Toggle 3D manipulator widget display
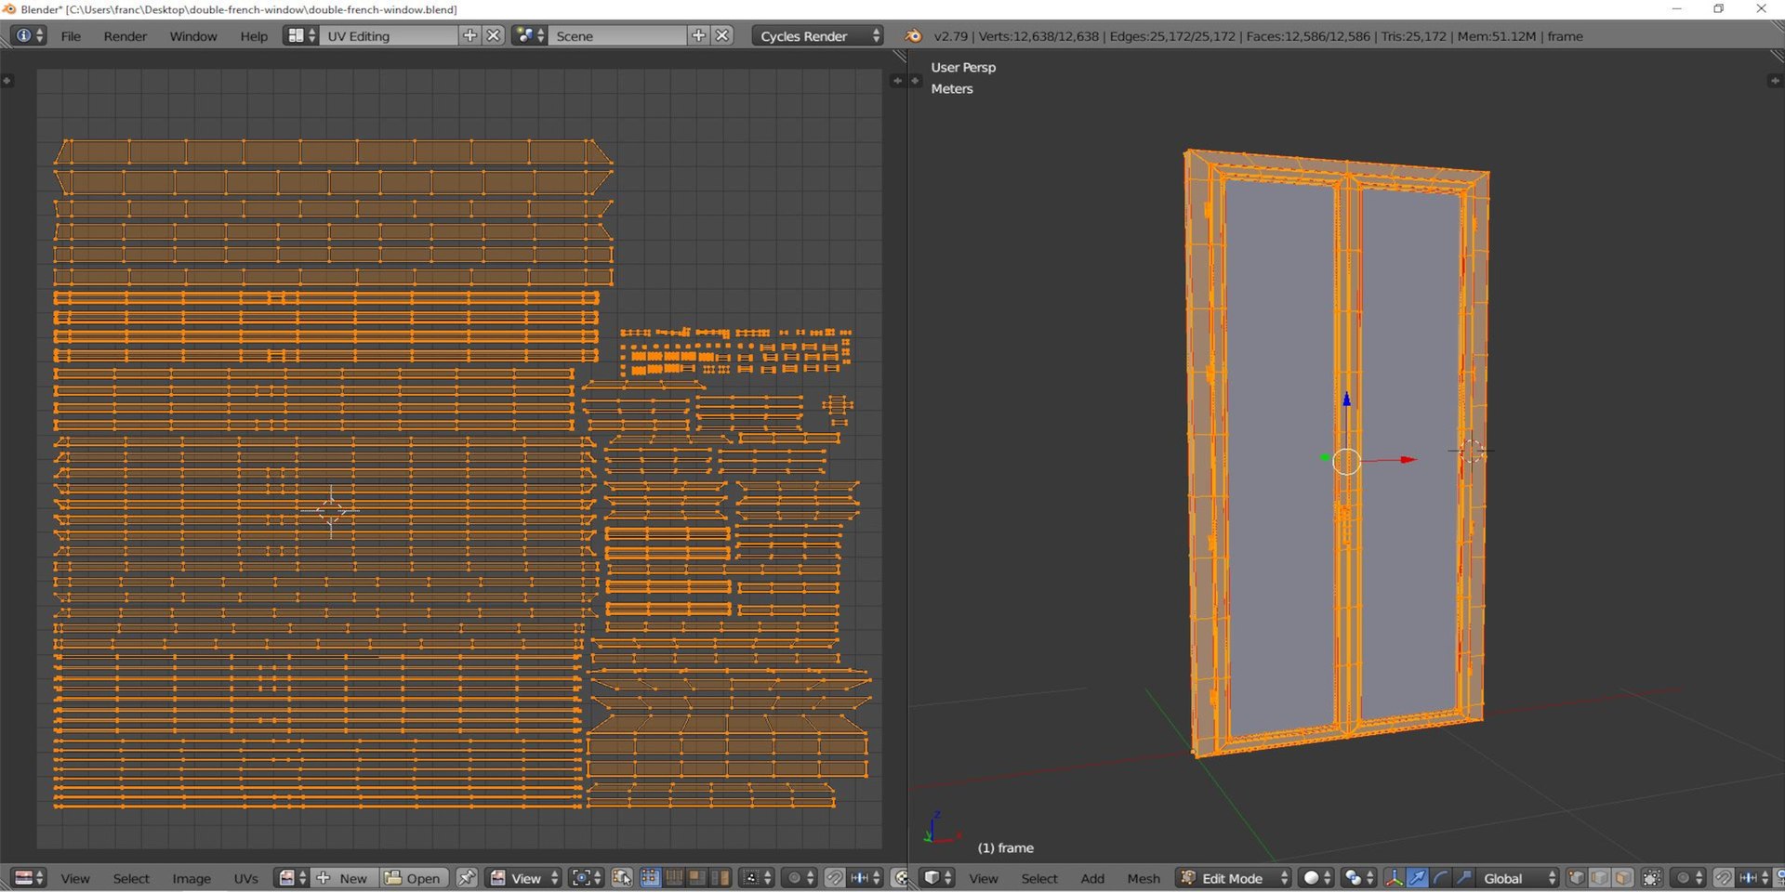The width and height of the screenshot is (1785, 892). [x=1395, y=878]
